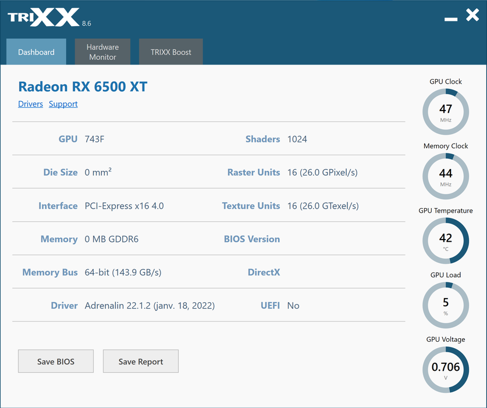The height and width of the screenshot is (408, 487).
Task: Click the Save BIOS button
Action: pos(56,361)
